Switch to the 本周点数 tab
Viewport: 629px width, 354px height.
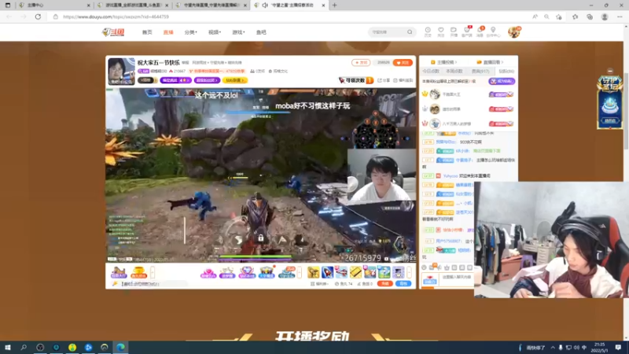[x=454, y=71]
